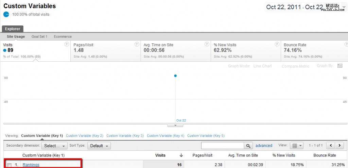
Task: Click Avg. Time on Site help icon
Action: click(x=207, y=44)
